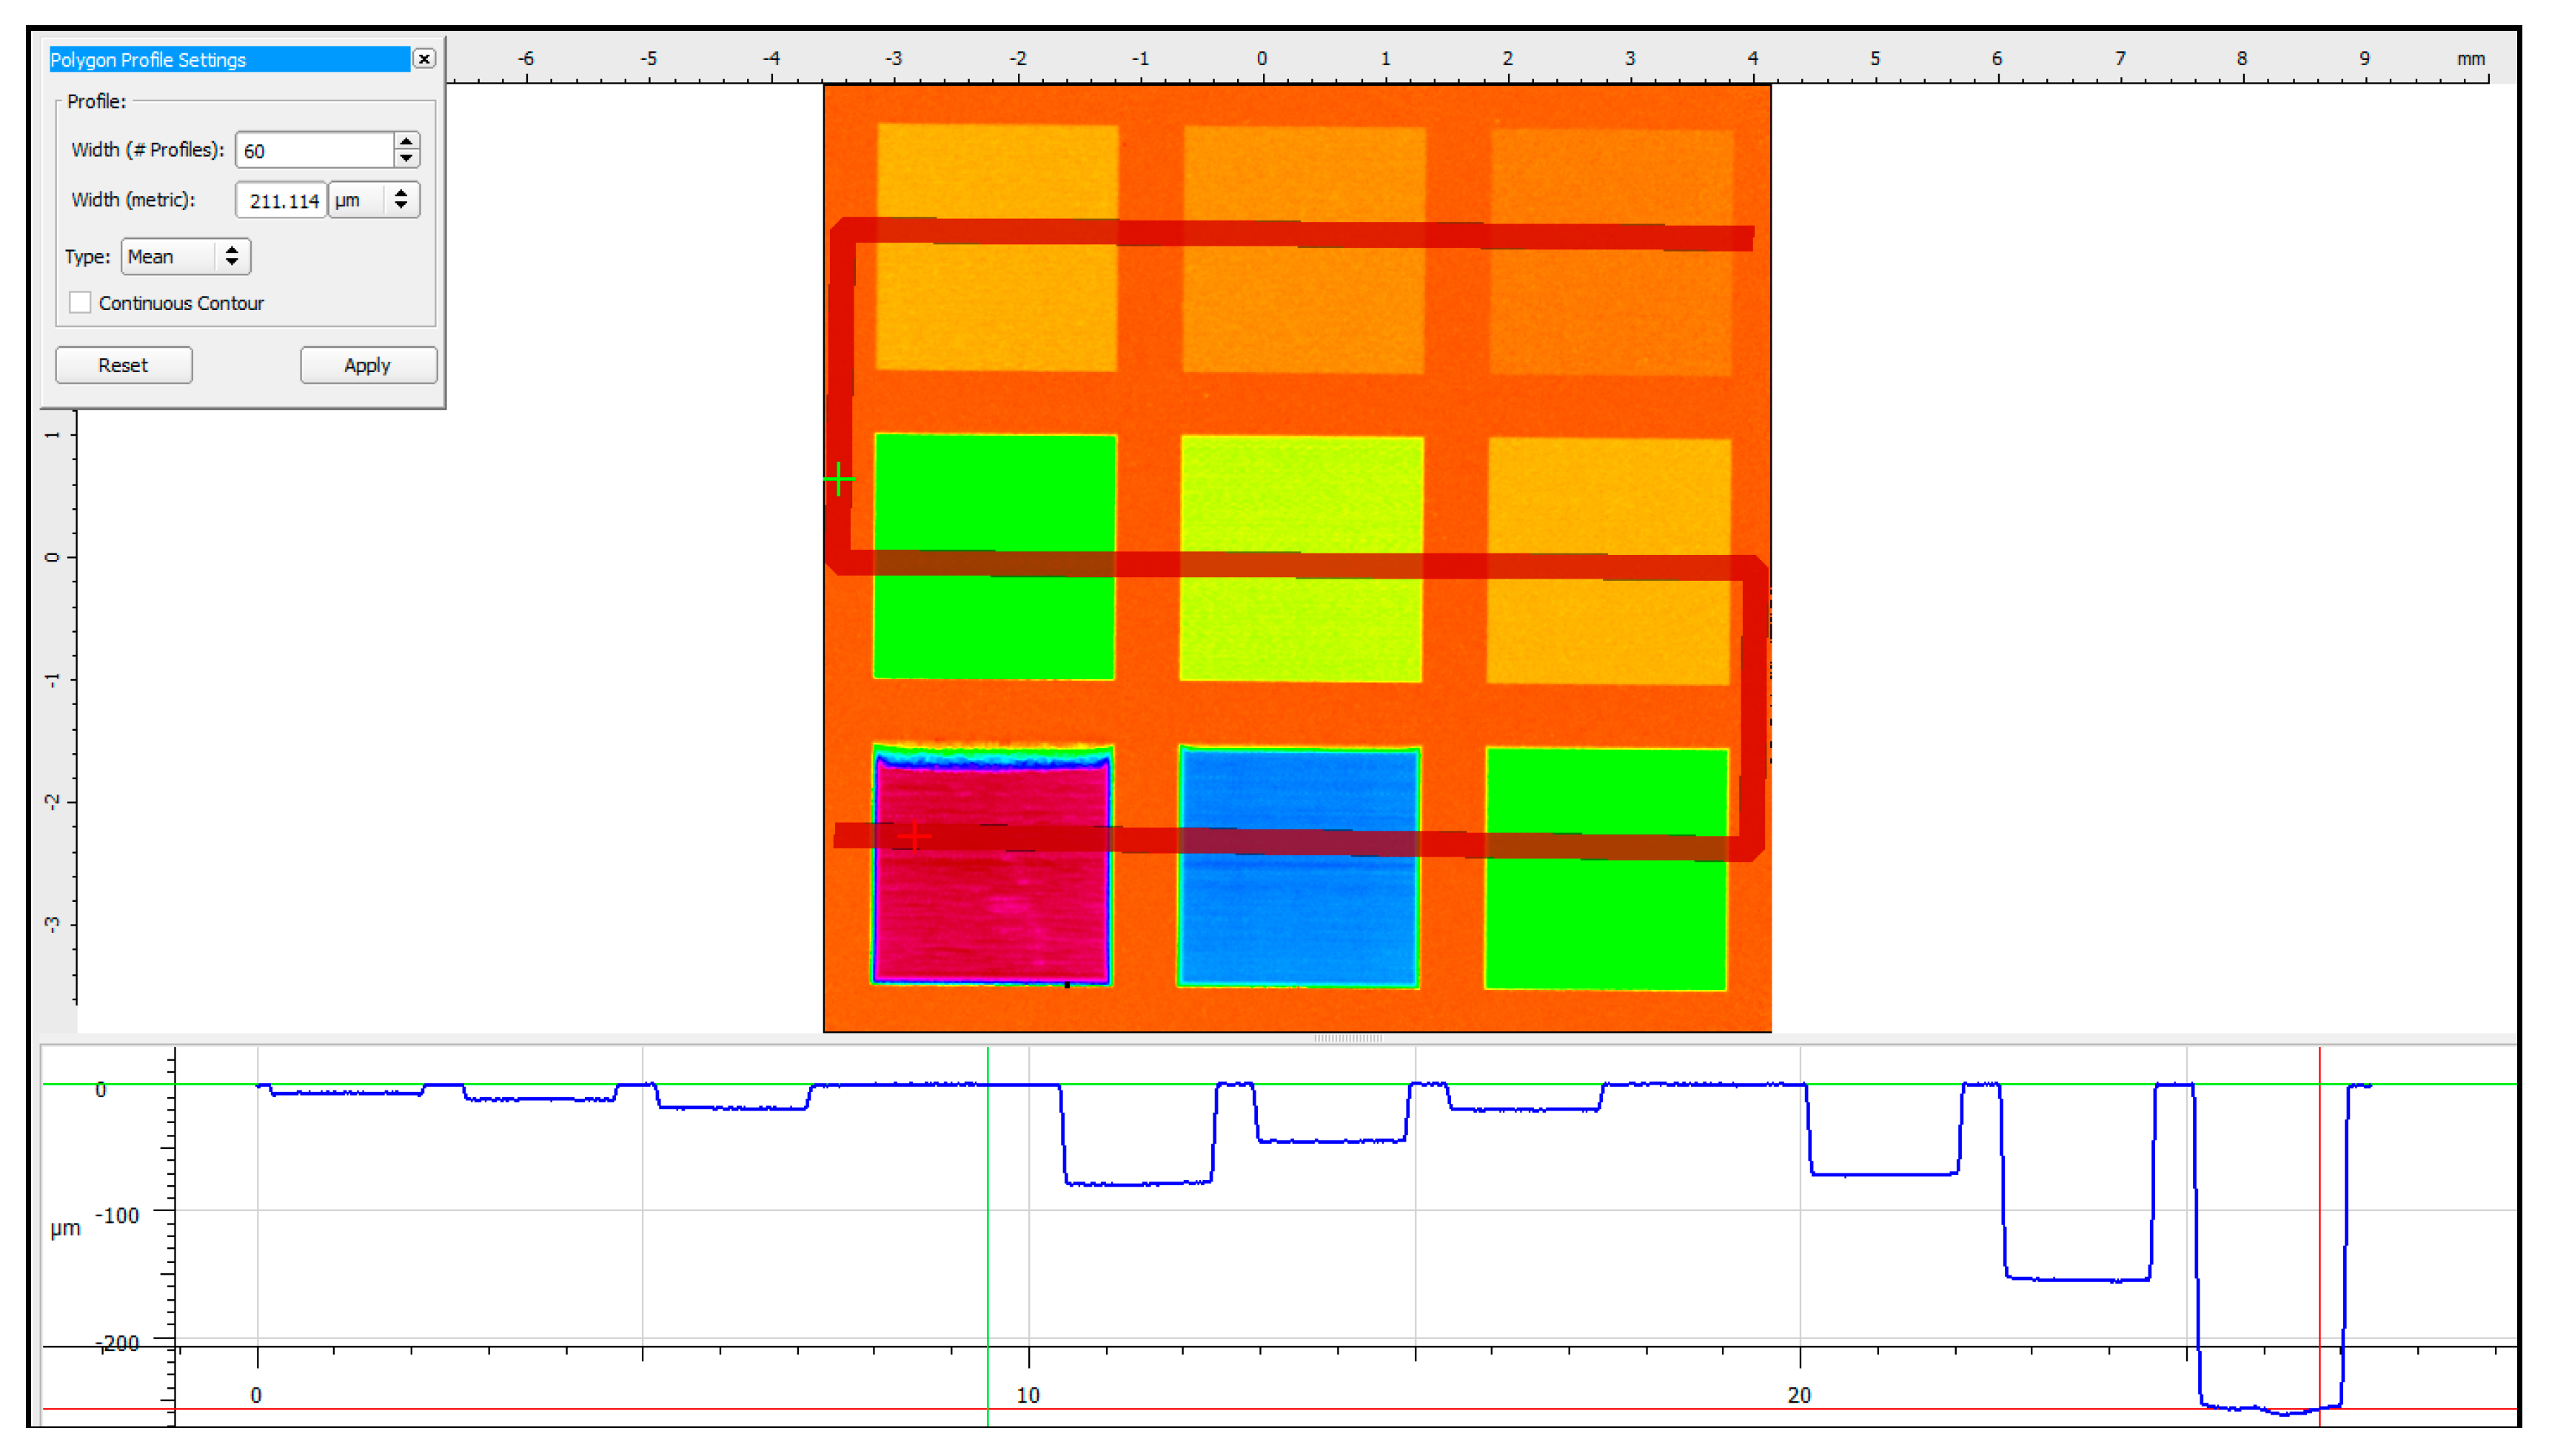The image size is (2549, 1456).
Task: Increase the Width (# Profiles) value
Action: [x=406, y=142]
